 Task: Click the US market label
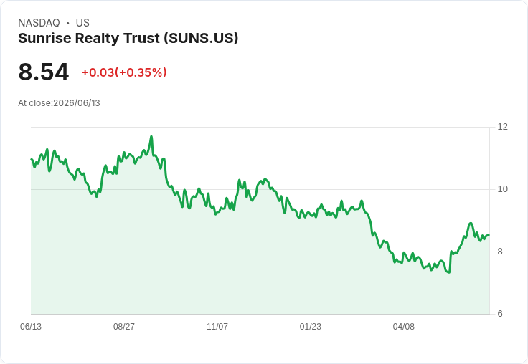(82, 23)
